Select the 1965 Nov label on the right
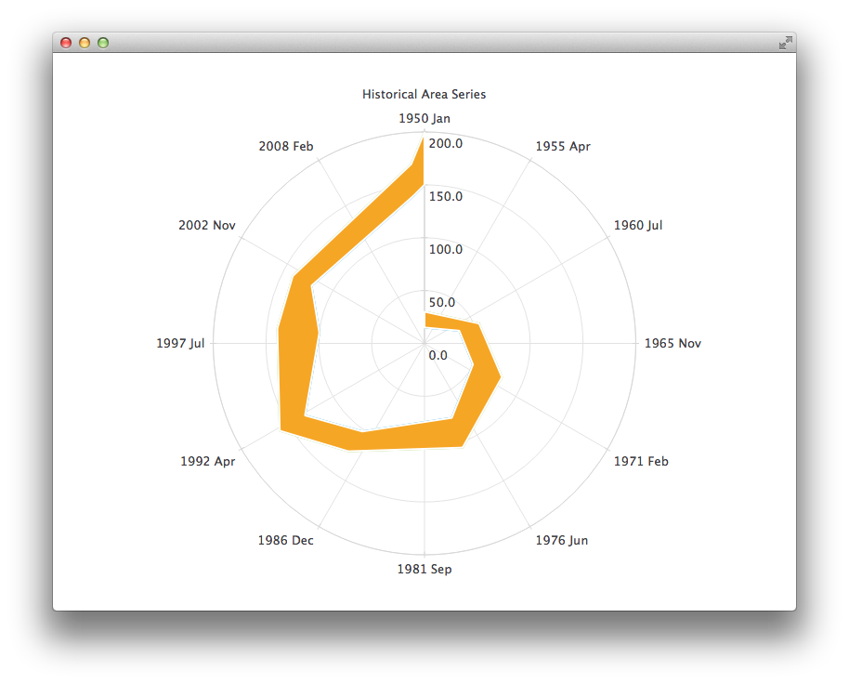Screen dimensions: 849x684 [x=673, y=343]
